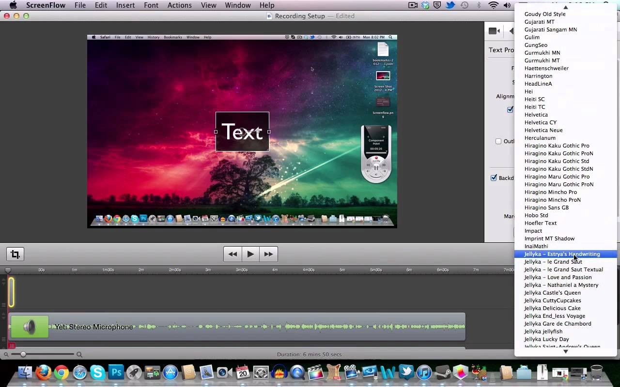Select the Yeti Stereo Microphone audio clip
Image resolution: width=620 pixels, height=387 pixels.
(237, 327)
